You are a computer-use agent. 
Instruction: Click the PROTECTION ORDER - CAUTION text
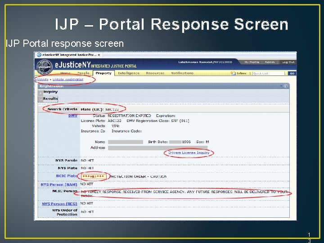tap(138, 176)
